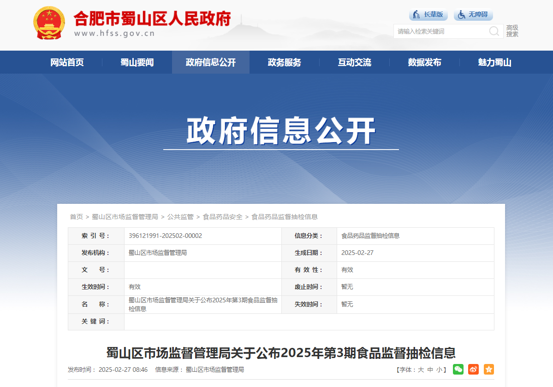
Task: Click the national emblem logo
Action: tap(49, 23)
